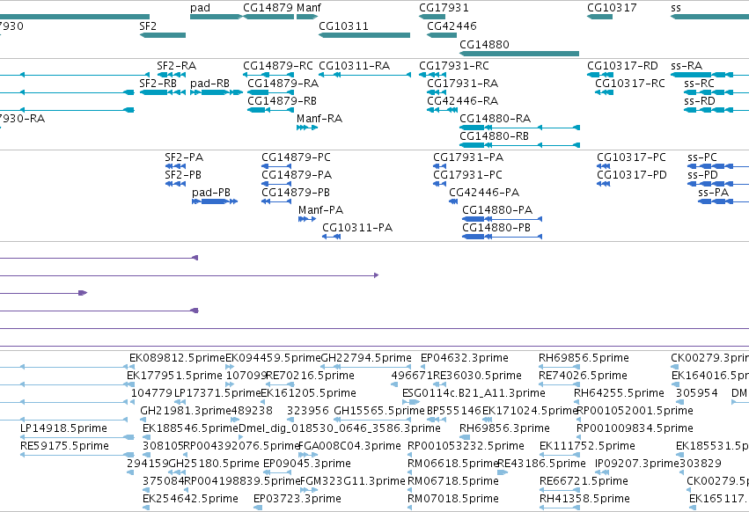Select the Manf-PA protein feature

coord(307,219)
